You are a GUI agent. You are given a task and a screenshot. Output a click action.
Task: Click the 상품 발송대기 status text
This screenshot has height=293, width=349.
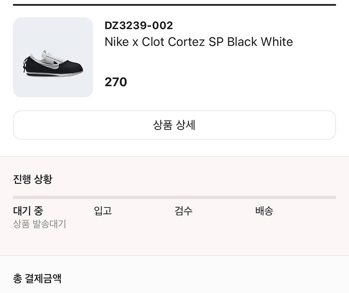coord(39,224)
